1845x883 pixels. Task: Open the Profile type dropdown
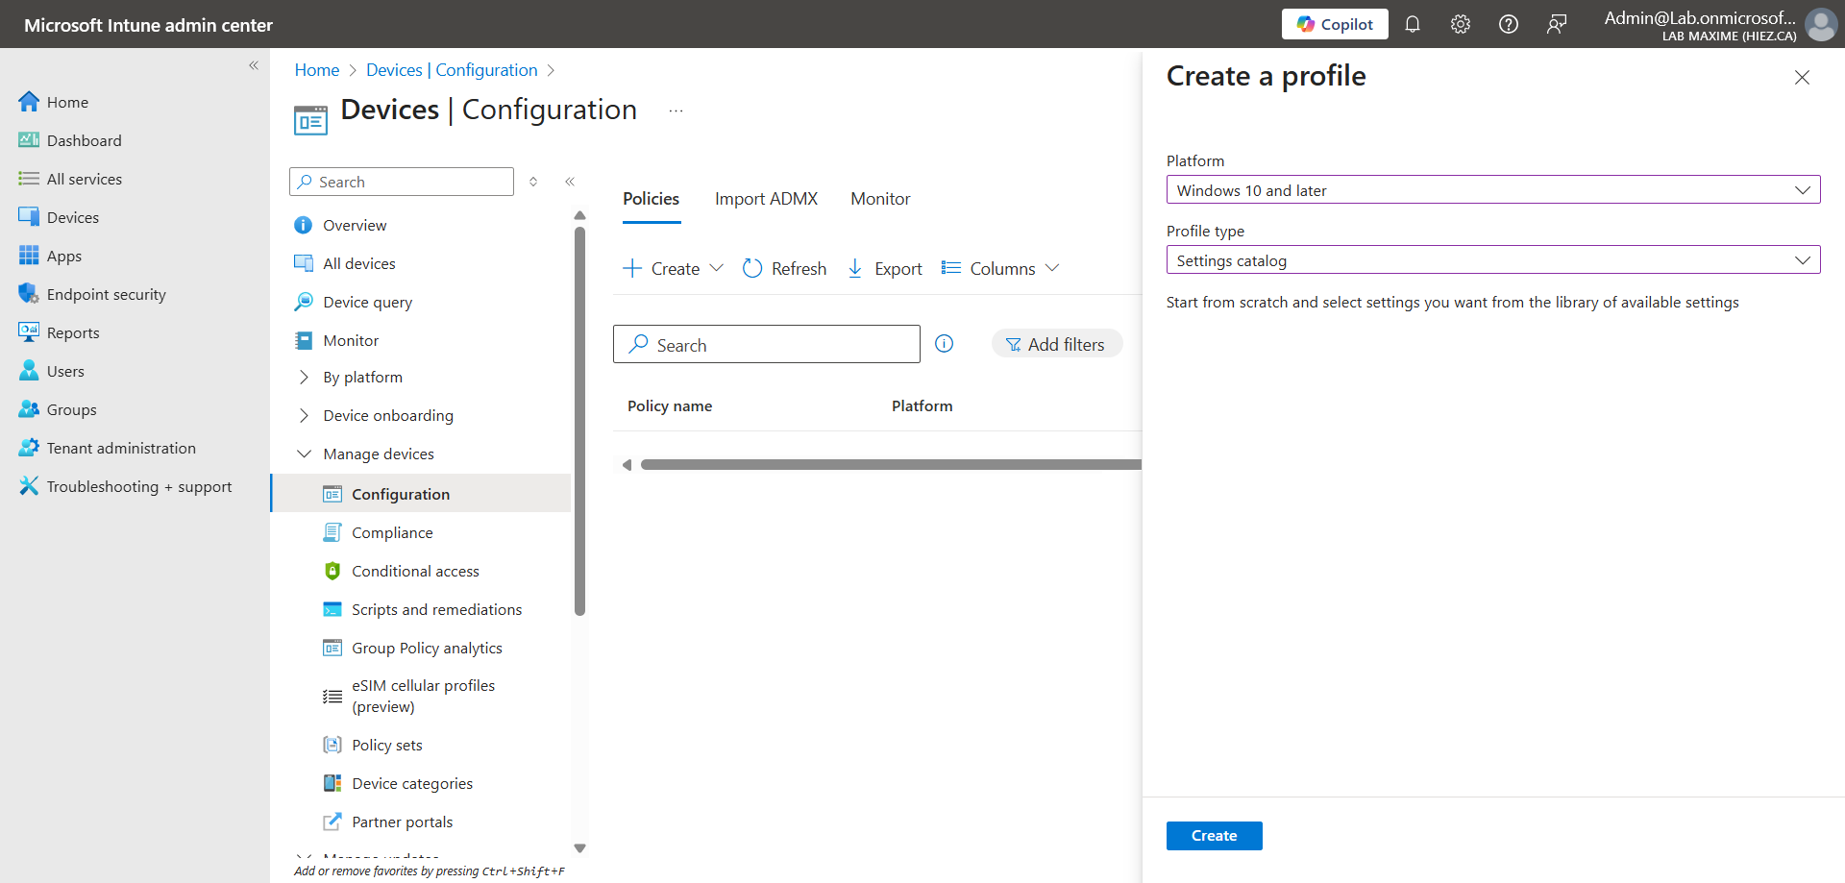click(1492, 260)
